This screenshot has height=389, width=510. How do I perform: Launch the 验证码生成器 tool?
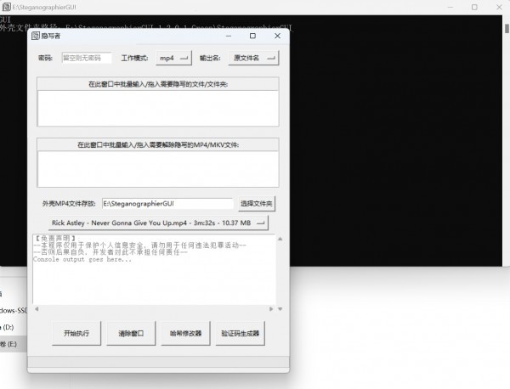click(241, 334)
